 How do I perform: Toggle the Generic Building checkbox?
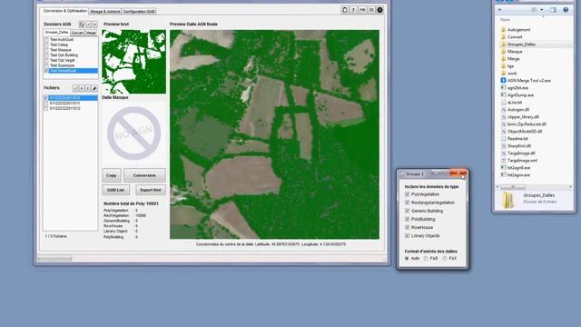[408, 211]
